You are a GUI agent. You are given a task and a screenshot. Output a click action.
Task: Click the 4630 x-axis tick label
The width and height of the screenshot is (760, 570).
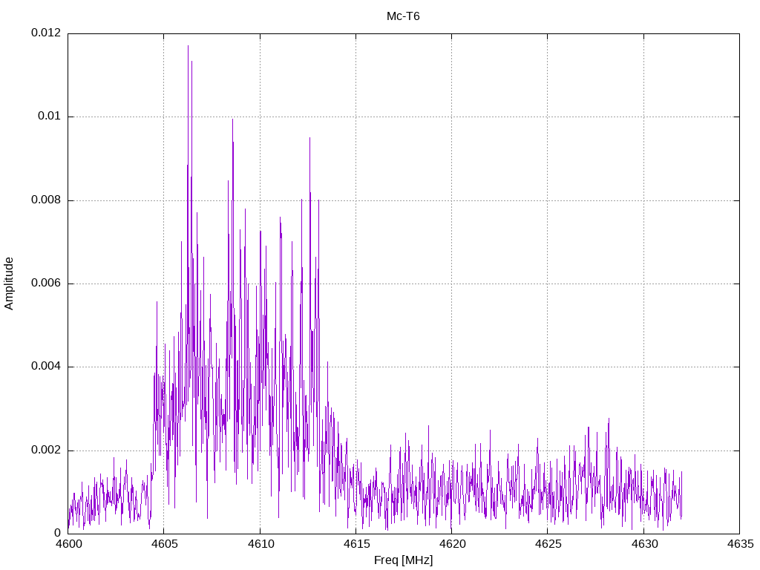click(x=643, y=544)
